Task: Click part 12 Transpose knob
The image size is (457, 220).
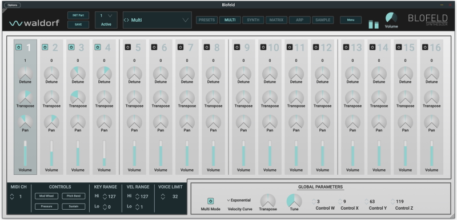Action: (x=322, y=98)
